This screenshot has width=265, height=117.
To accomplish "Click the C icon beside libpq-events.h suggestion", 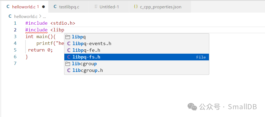I will [x=69, y=43].
